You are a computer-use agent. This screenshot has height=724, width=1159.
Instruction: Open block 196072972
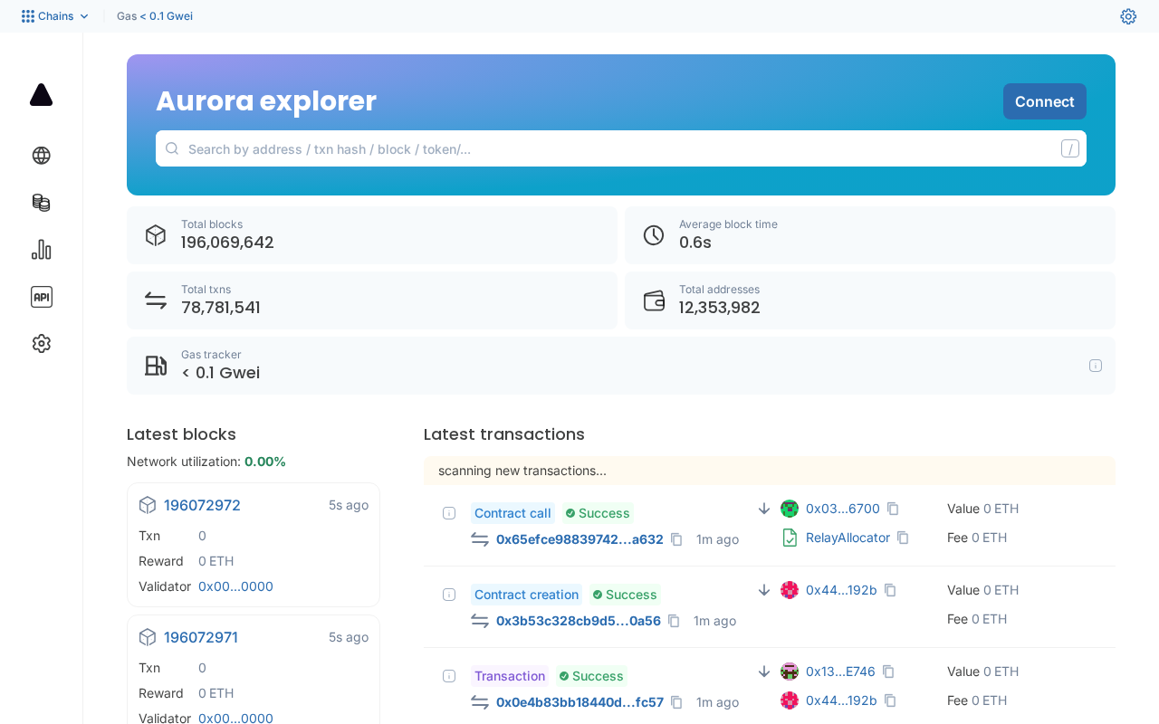coord(202,505)
